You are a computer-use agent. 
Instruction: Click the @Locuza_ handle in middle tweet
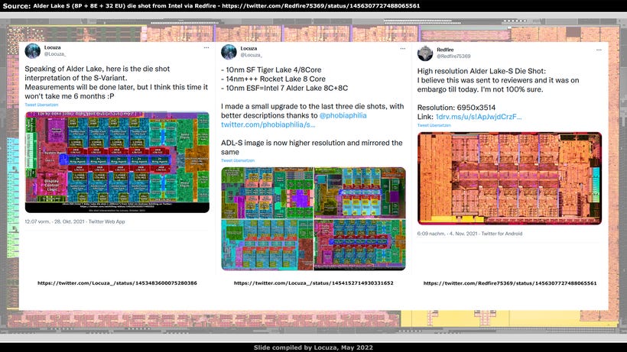pyautogui.click(x=251, y=55)
